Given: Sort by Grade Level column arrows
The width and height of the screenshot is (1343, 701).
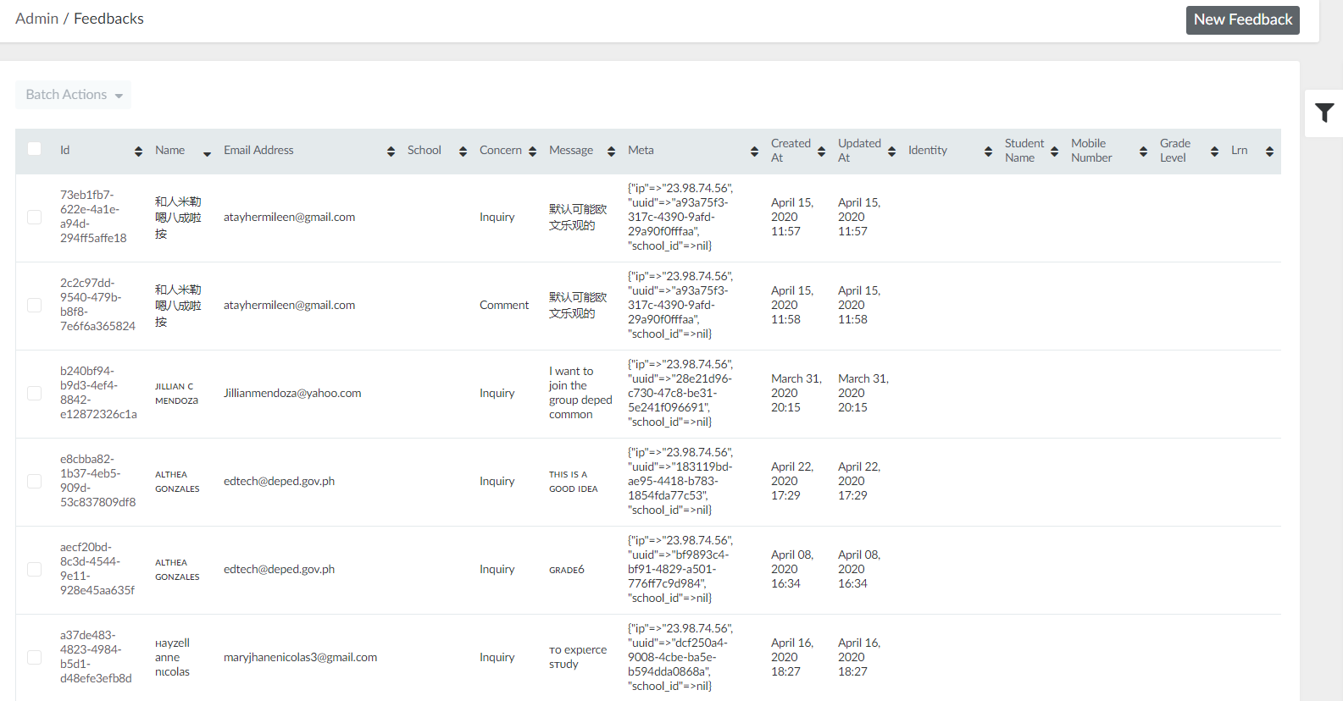Looking at the screenshot, I should (1214, 152).
